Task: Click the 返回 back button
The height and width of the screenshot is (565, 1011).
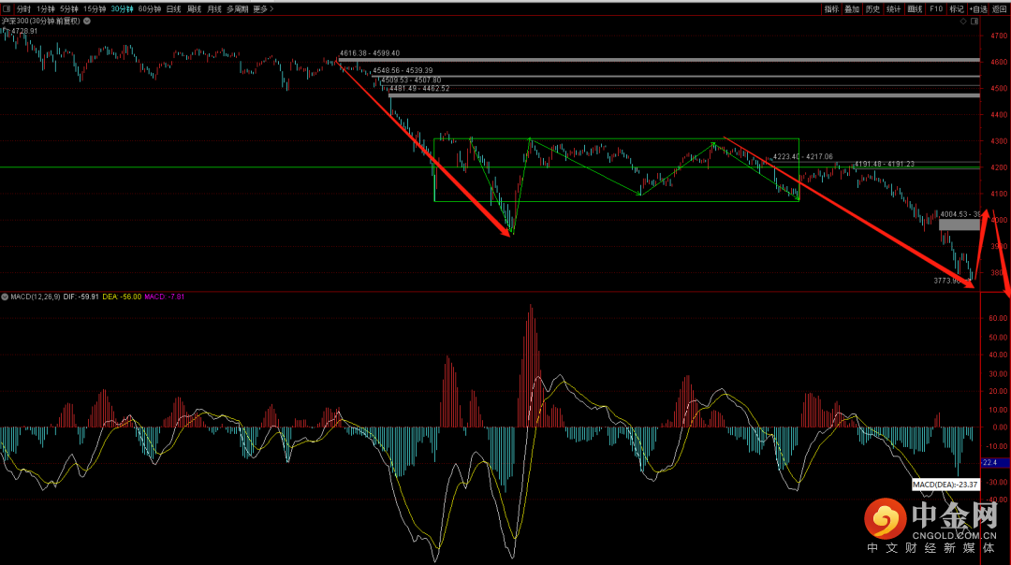Action: [1000, 8]
